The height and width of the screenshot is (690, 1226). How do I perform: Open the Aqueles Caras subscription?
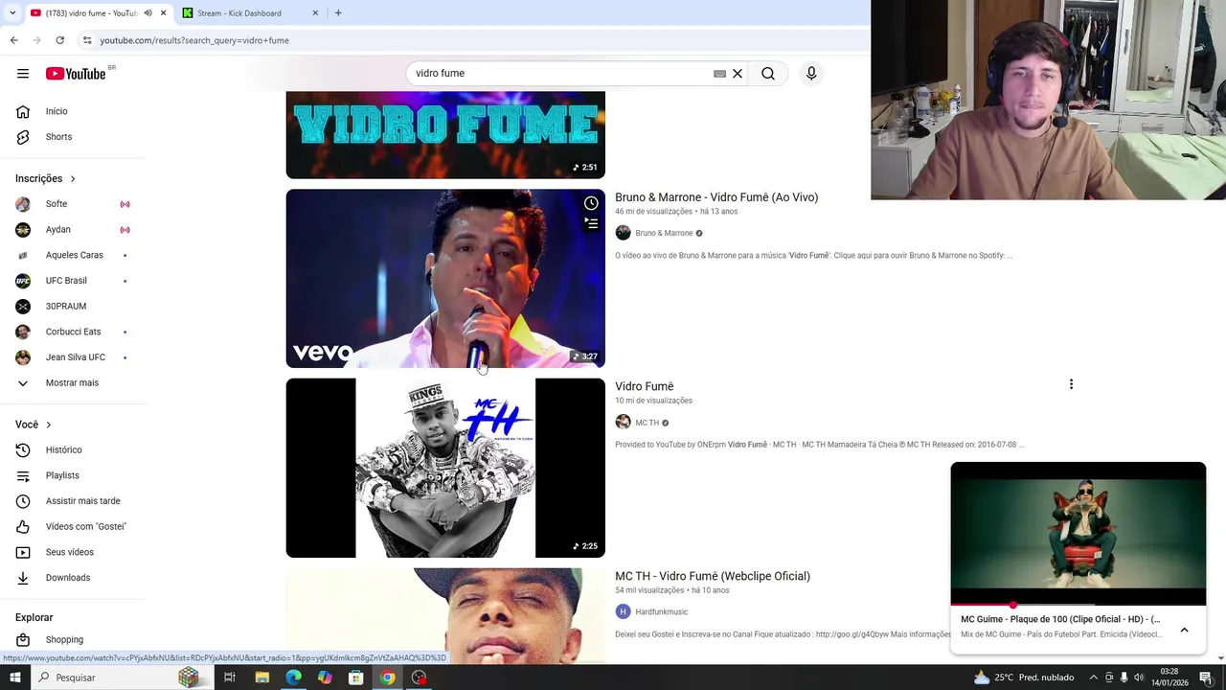coord(73,255)
